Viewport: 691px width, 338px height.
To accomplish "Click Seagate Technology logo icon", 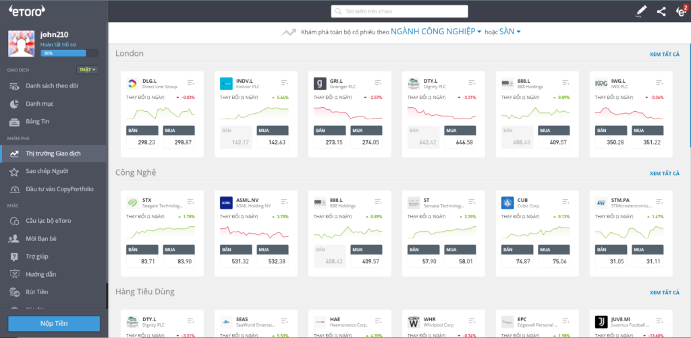I will [132, 203].
